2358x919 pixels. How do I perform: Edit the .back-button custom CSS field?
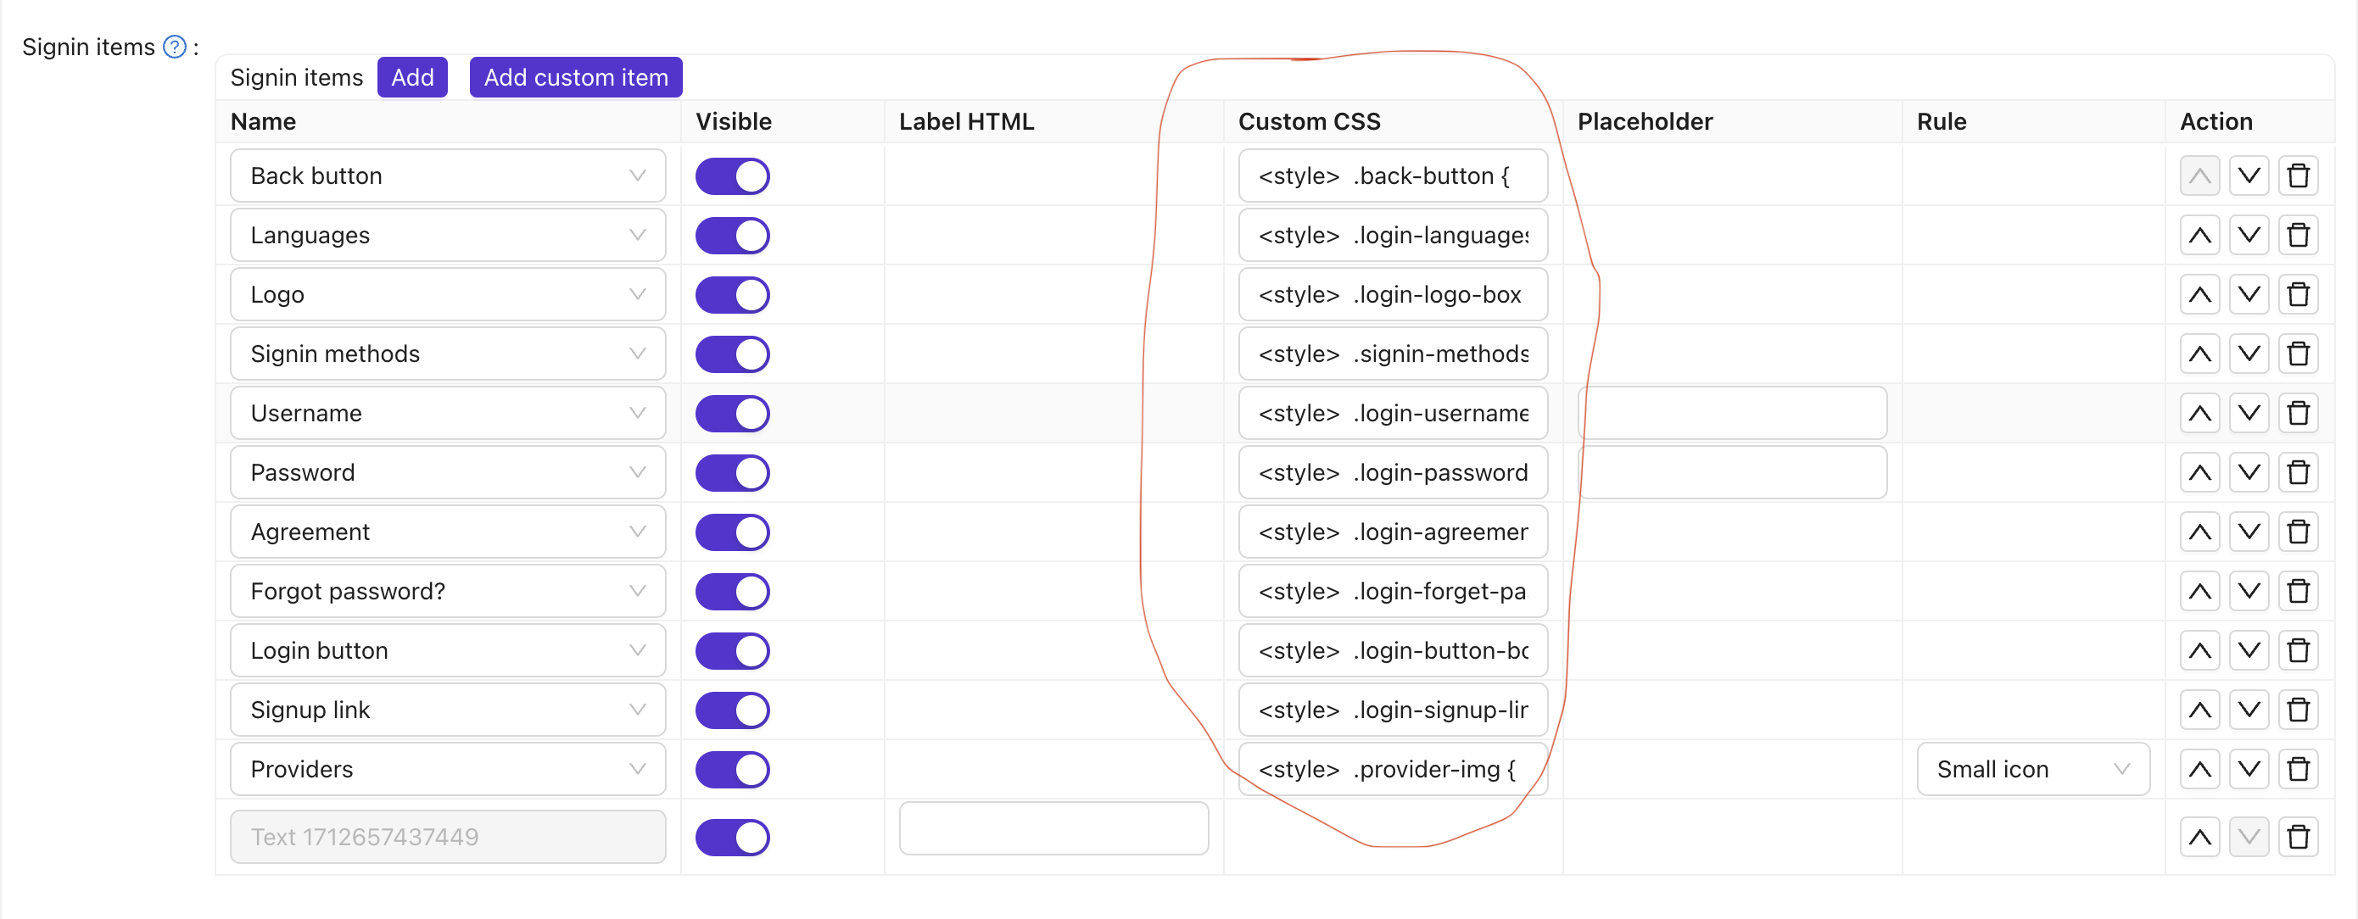coord(1392,175)
